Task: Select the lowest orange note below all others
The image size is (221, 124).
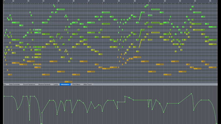Action: click(69, 82)
